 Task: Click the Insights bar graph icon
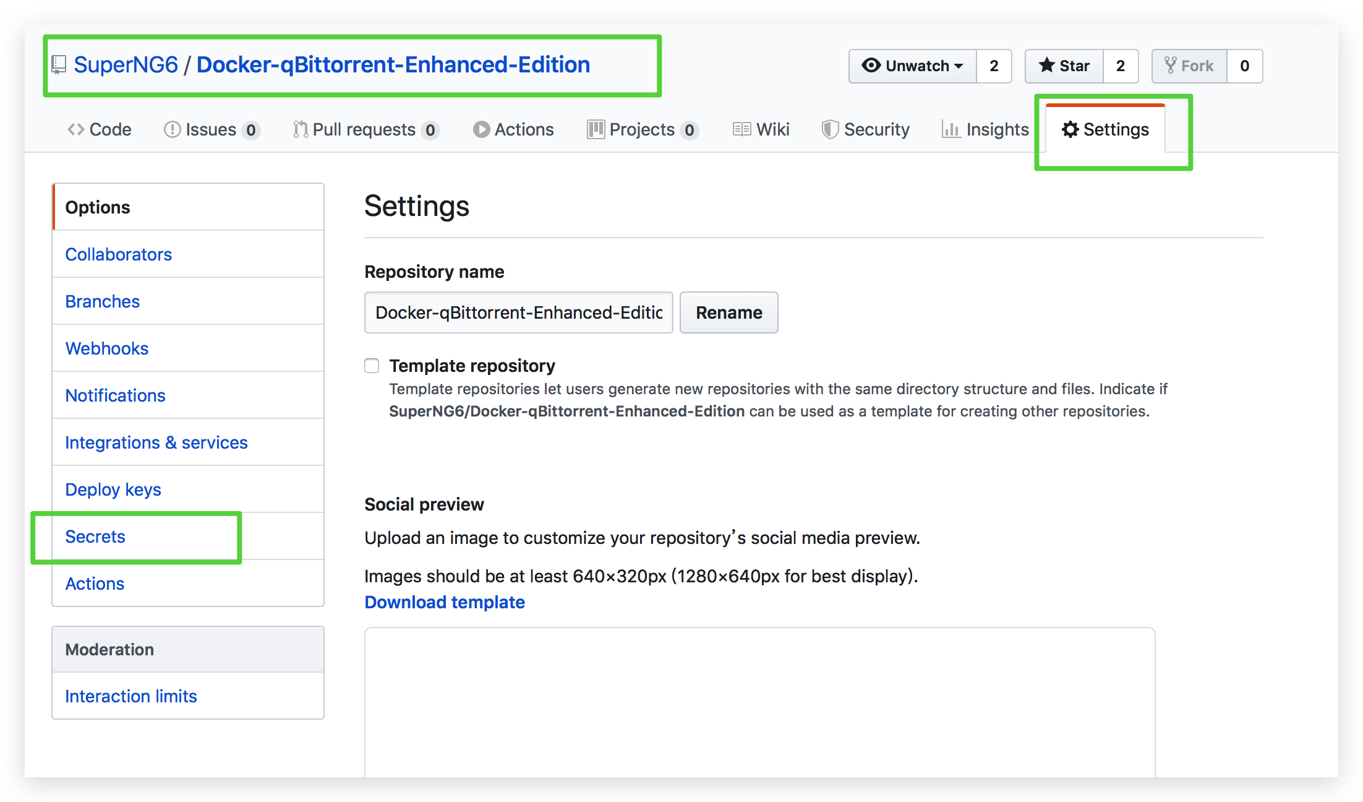point(951,129)
